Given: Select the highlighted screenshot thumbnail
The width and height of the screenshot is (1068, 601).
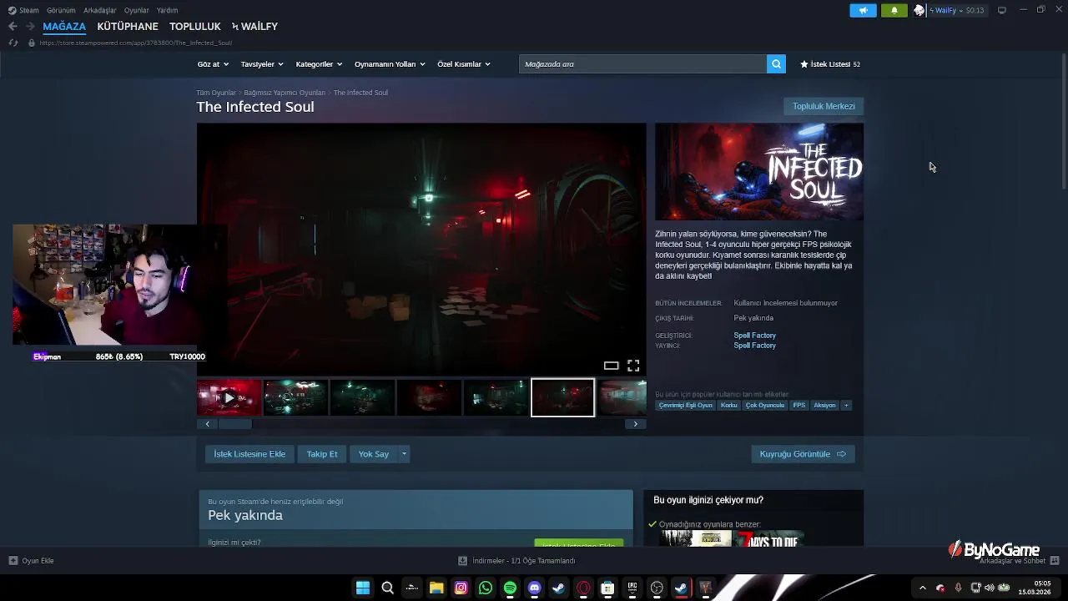Looking at the screenshot, I should point(563,398).
